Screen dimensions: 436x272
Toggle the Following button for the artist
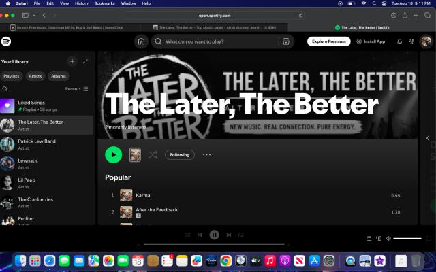tap(180, 154)
